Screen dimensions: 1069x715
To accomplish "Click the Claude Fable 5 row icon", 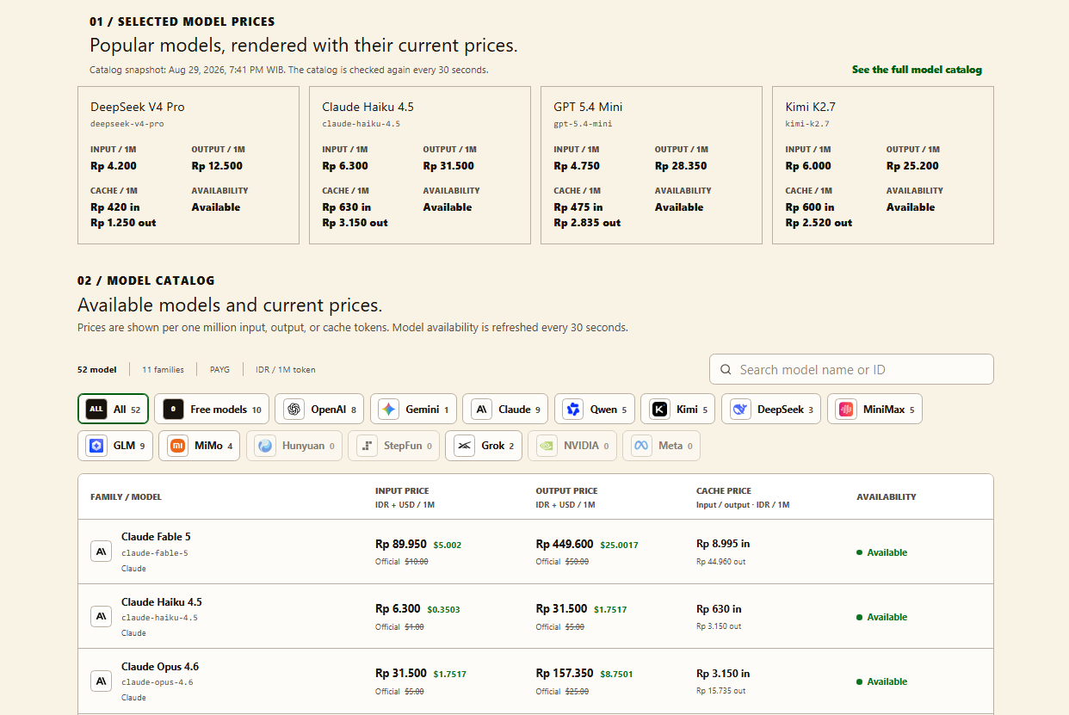I will 102,552.
